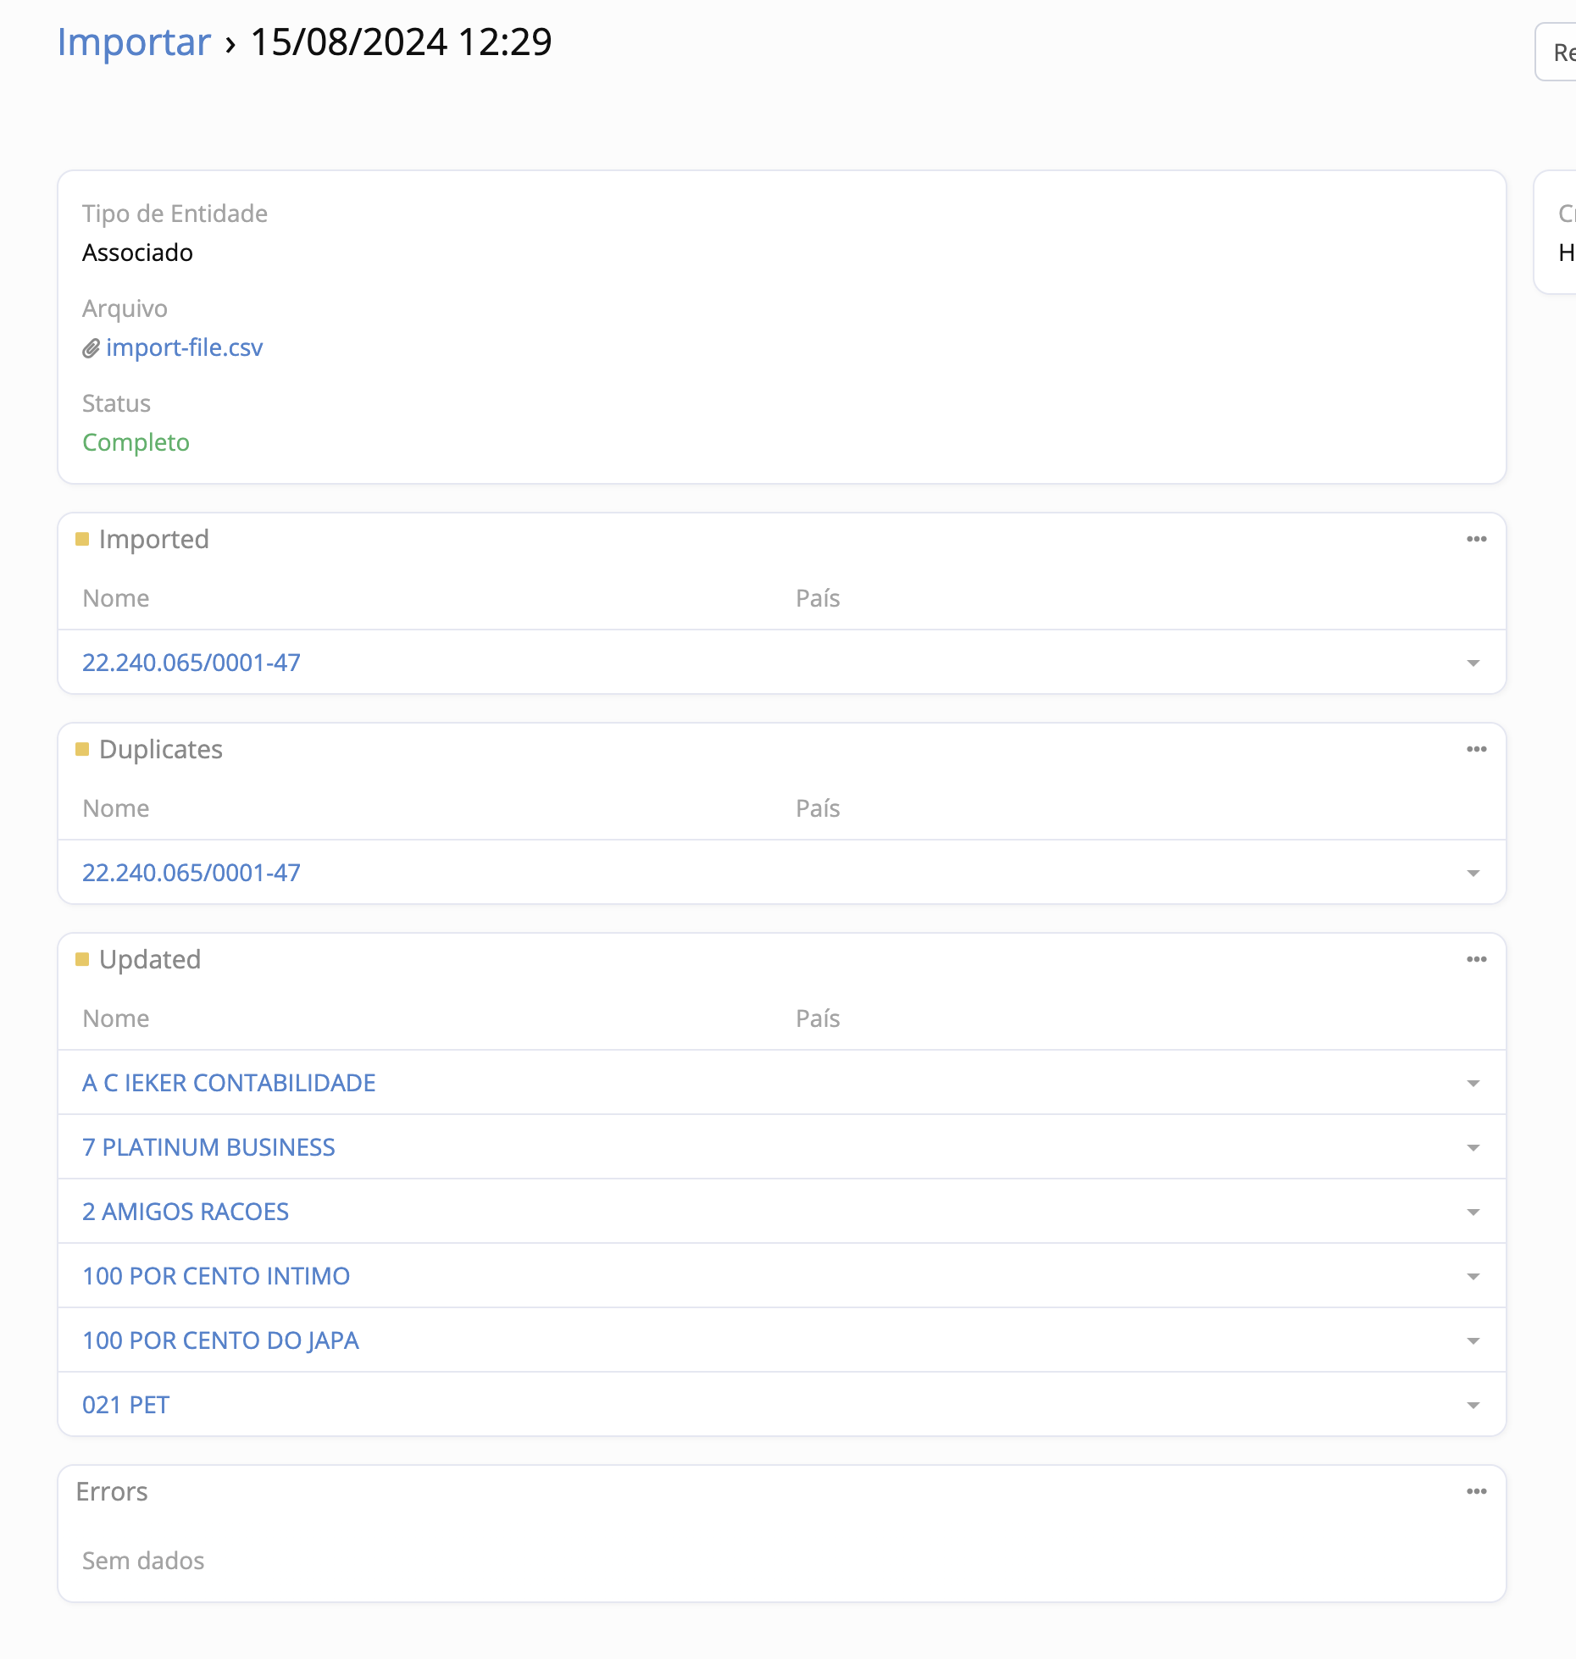Screen dimensions: 1576x1659
Task: Click the yellow marker beside Duplicates
Action: (82, 749)
